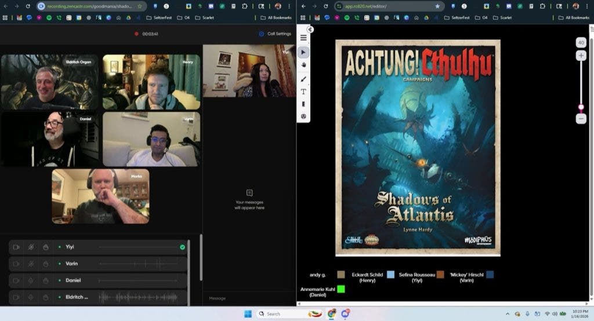Toggle microphone for Daniel's track

(x=31, y=280)
